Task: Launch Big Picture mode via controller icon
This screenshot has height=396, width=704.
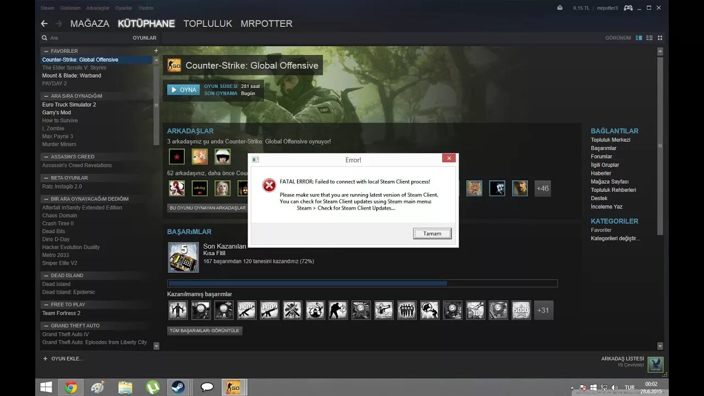Action: click(x=628, y=8)
